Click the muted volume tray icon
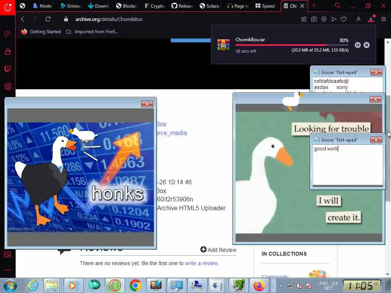 click(299, 286)
